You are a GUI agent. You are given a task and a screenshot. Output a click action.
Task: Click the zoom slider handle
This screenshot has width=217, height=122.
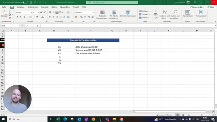pyautogui.click(x=202, y=115)
